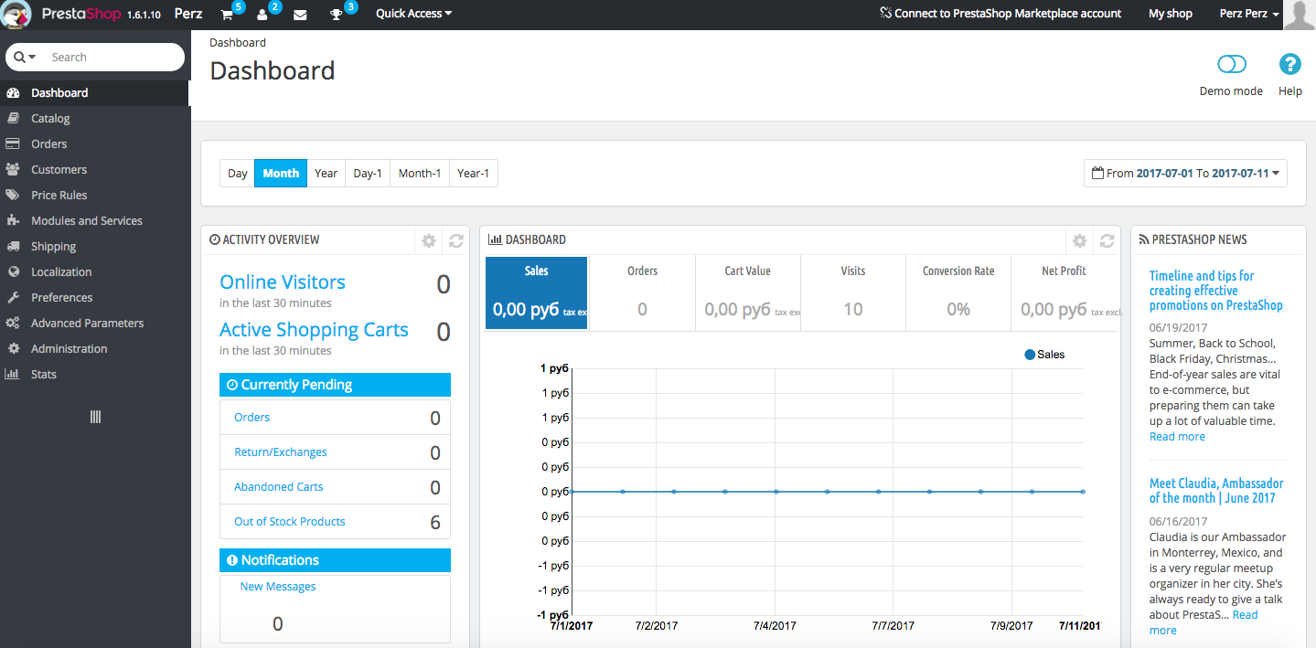Collapse the sidebar menu with the bars icon
Screen dimensions: 1316x648
click(95, 417)
